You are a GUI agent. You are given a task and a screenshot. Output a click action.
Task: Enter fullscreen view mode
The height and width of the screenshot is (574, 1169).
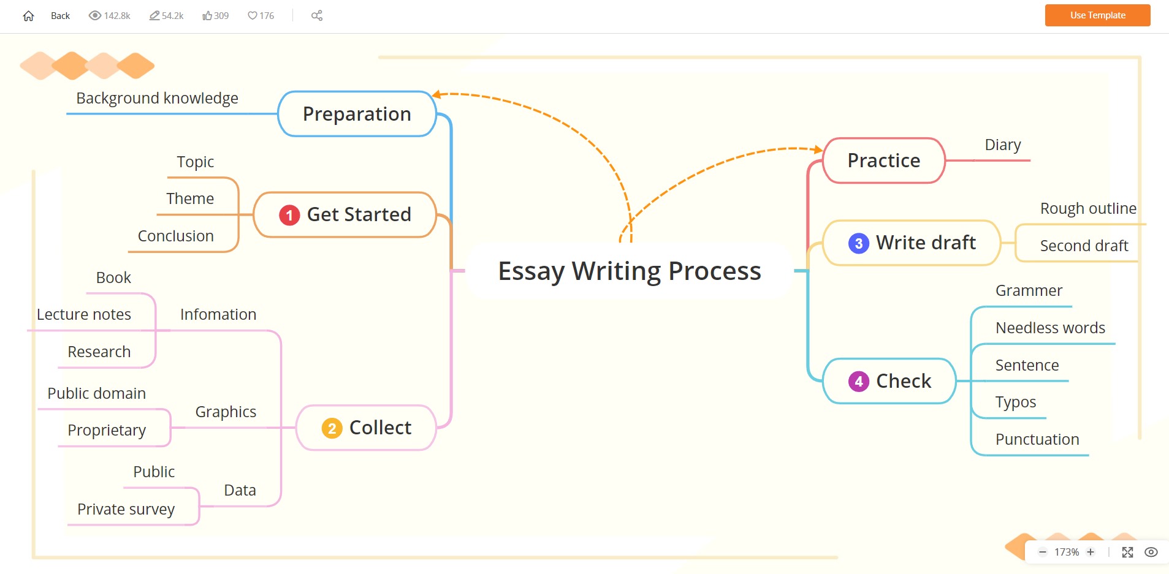point(1127,552)
